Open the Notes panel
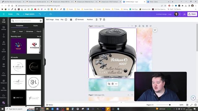Image resolution: width=198 pixels, height=111 pixels. [x=49, y=105]
